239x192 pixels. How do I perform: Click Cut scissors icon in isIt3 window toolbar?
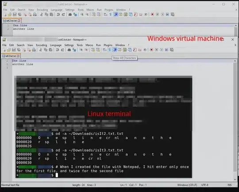coord(41,50)
